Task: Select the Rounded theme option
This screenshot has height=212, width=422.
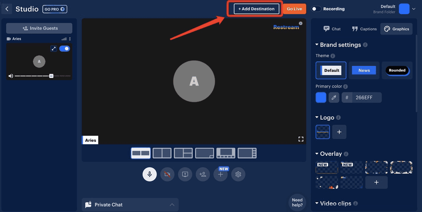Action: [397, 70]
